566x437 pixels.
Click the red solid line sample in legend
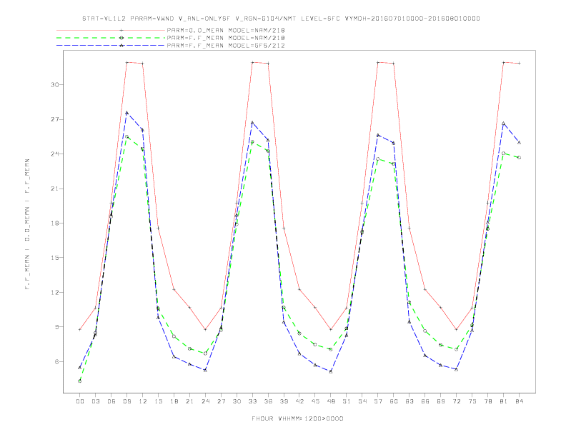pos(111,30)
